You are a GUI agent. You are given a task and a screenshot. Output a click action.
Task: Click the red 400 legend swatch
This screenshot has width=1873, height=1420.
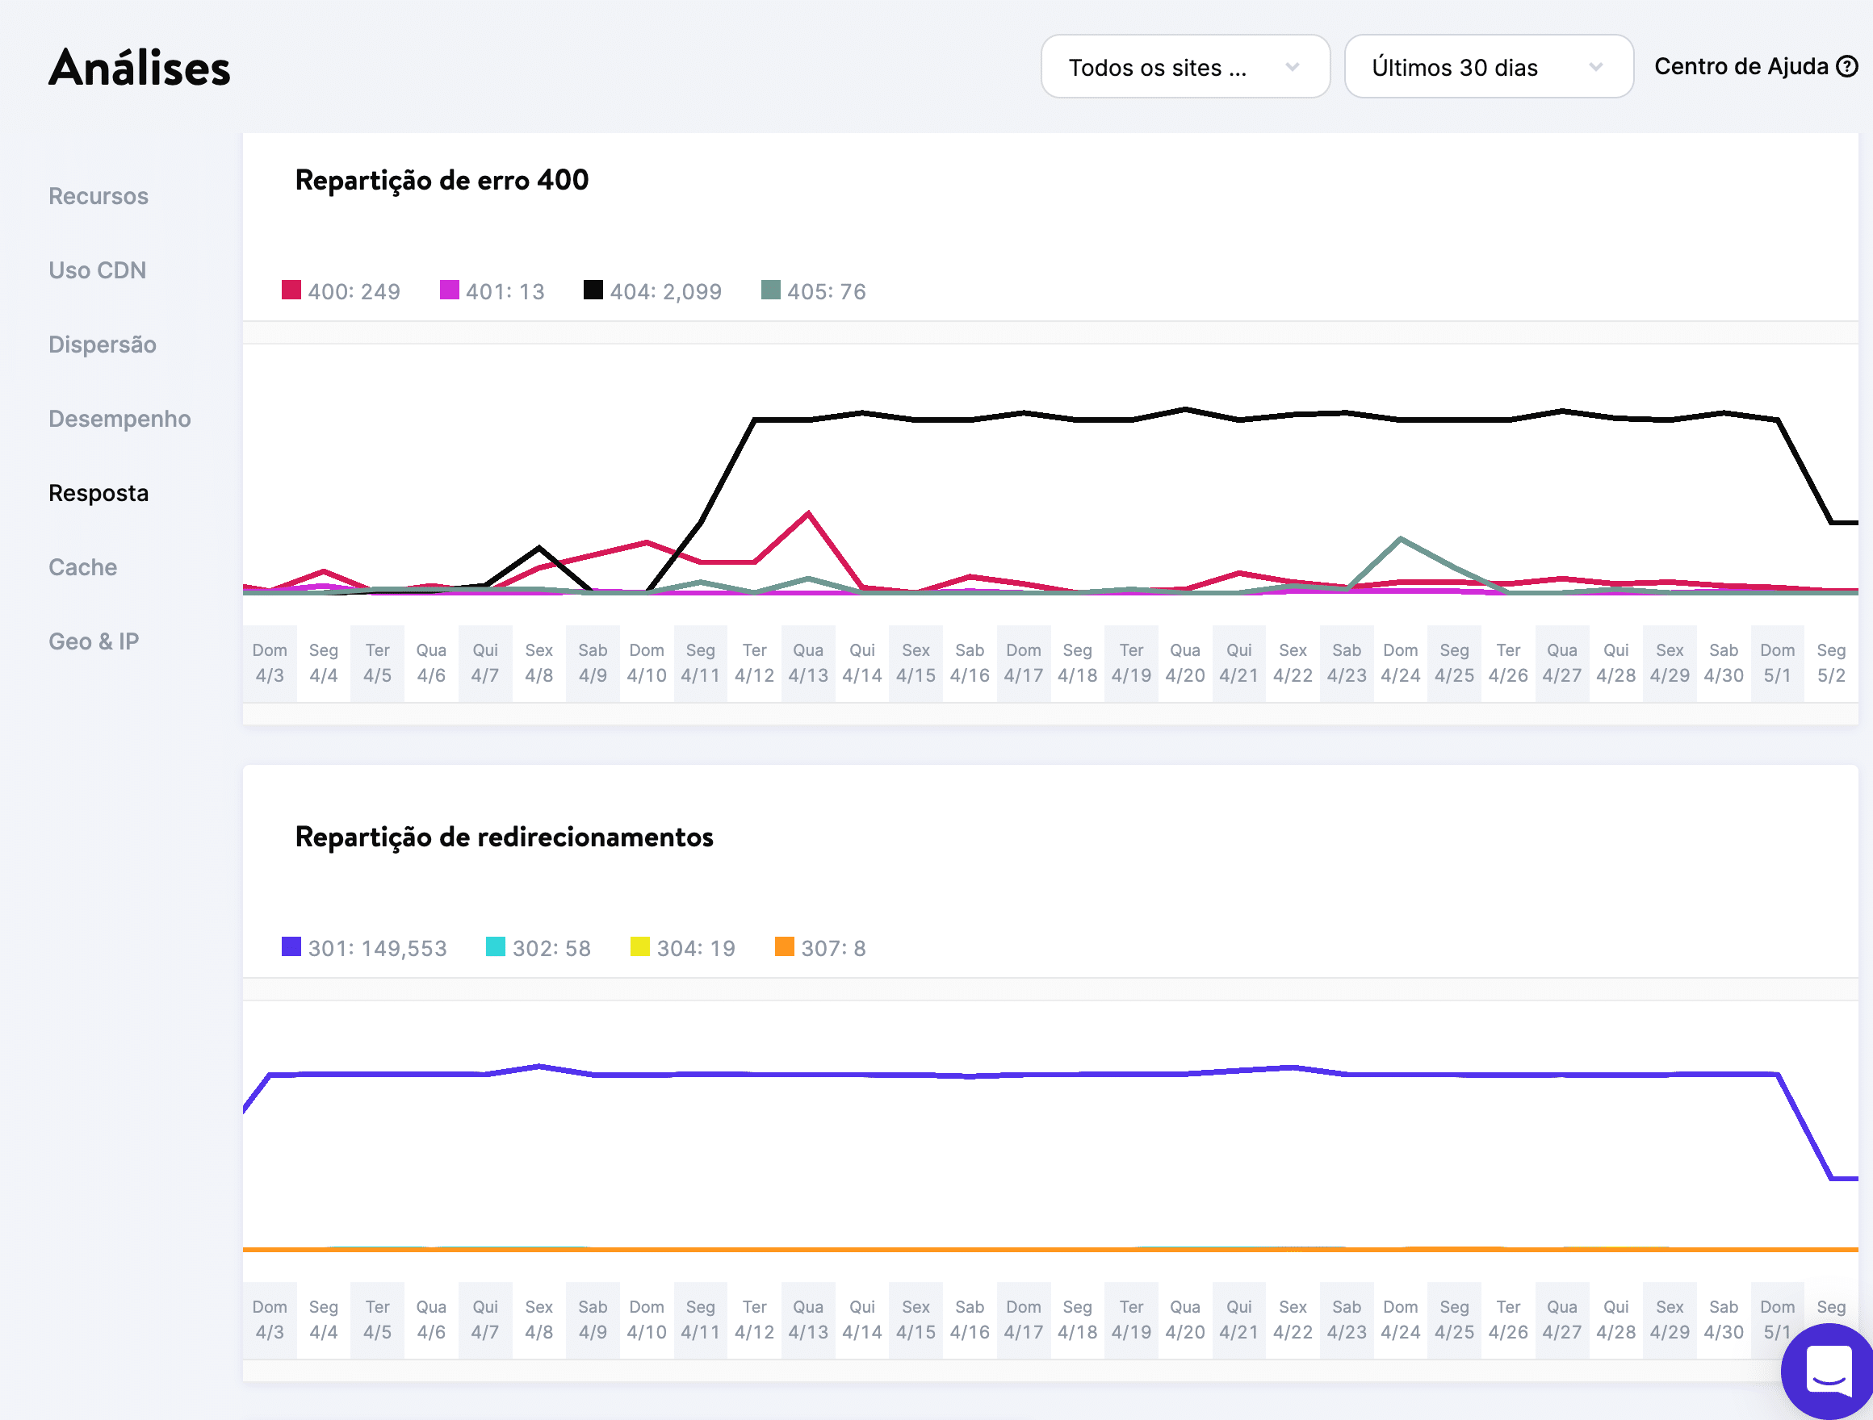[x=291, y=290]
